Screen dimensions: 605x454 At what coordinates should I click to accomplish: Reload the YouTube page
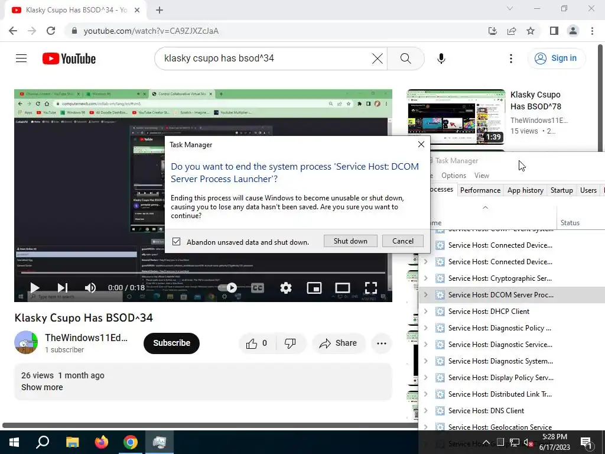click(x=51, y=31)
